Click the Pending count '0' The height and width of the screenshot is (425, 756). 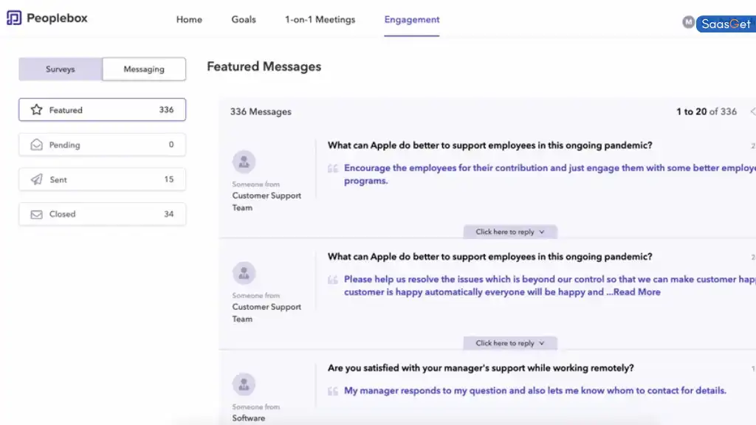(x=171, y=145)
